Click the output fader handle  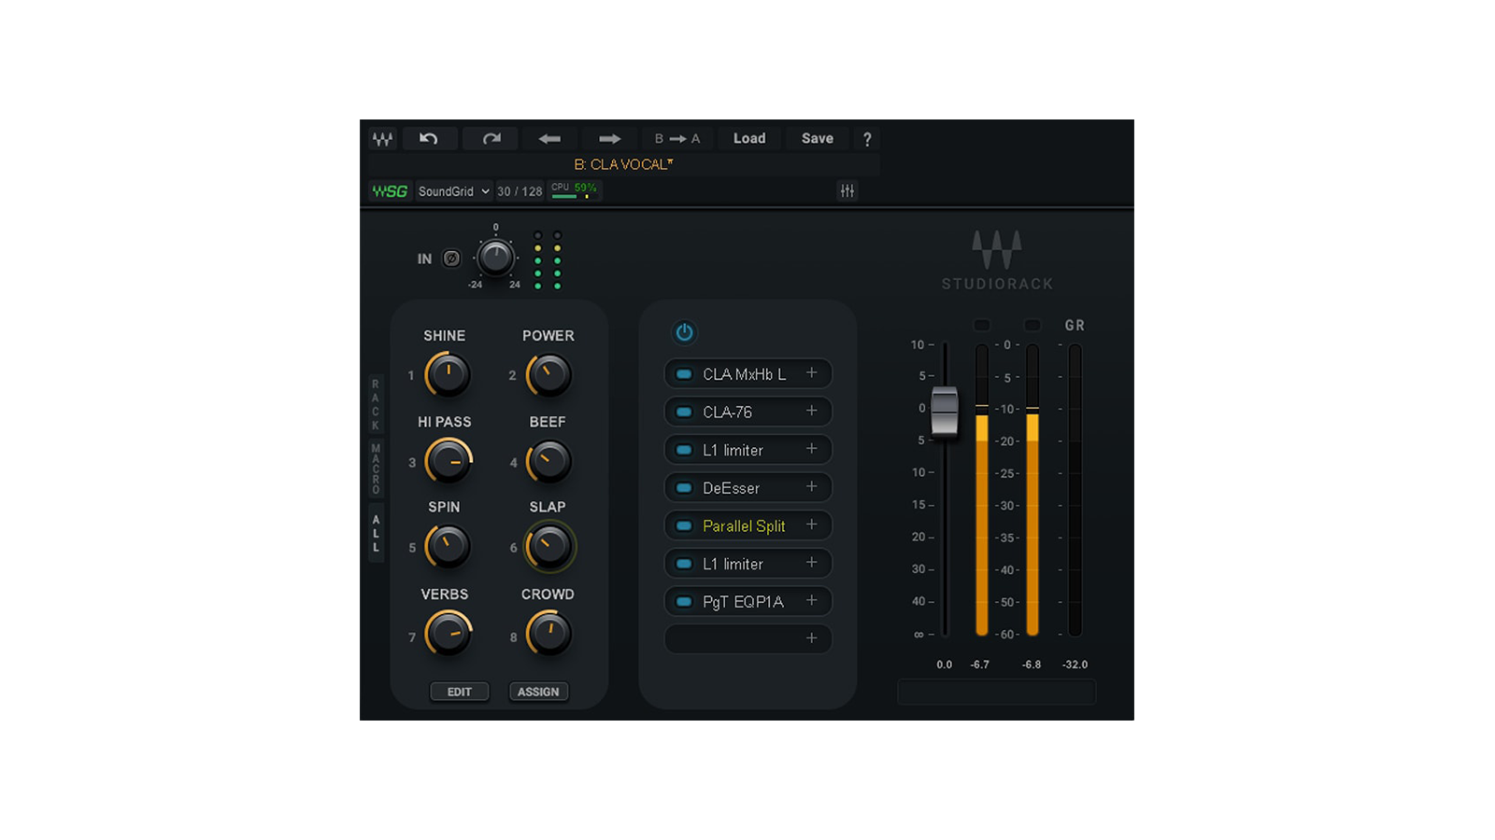(945, 411)
